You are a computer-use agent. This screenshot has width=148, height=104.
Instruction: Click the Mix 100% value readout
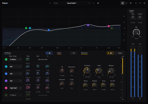[136, 38]
